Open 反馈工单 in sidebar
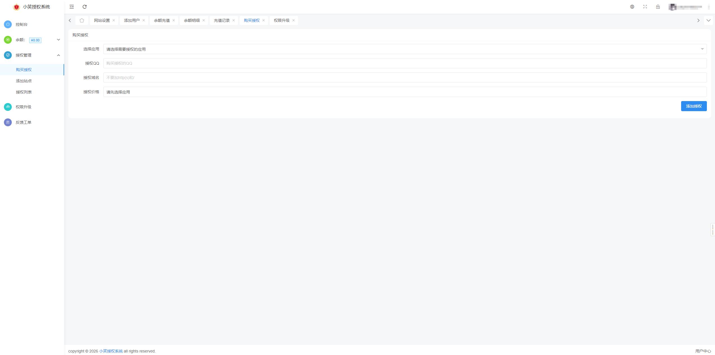 coord(24,122)
